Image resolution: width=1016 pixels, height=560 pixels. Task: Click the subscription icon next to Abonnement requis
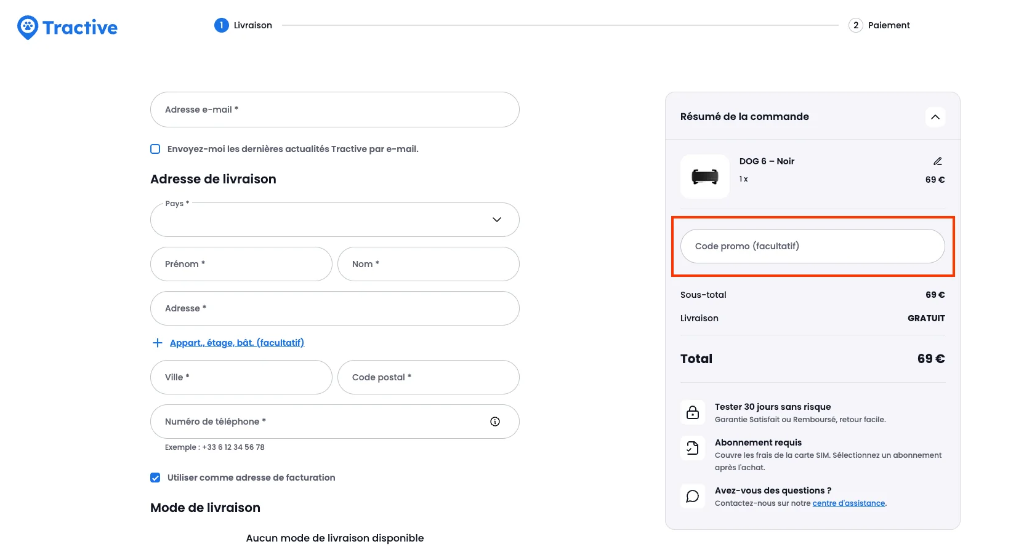[x=693, y=447]
